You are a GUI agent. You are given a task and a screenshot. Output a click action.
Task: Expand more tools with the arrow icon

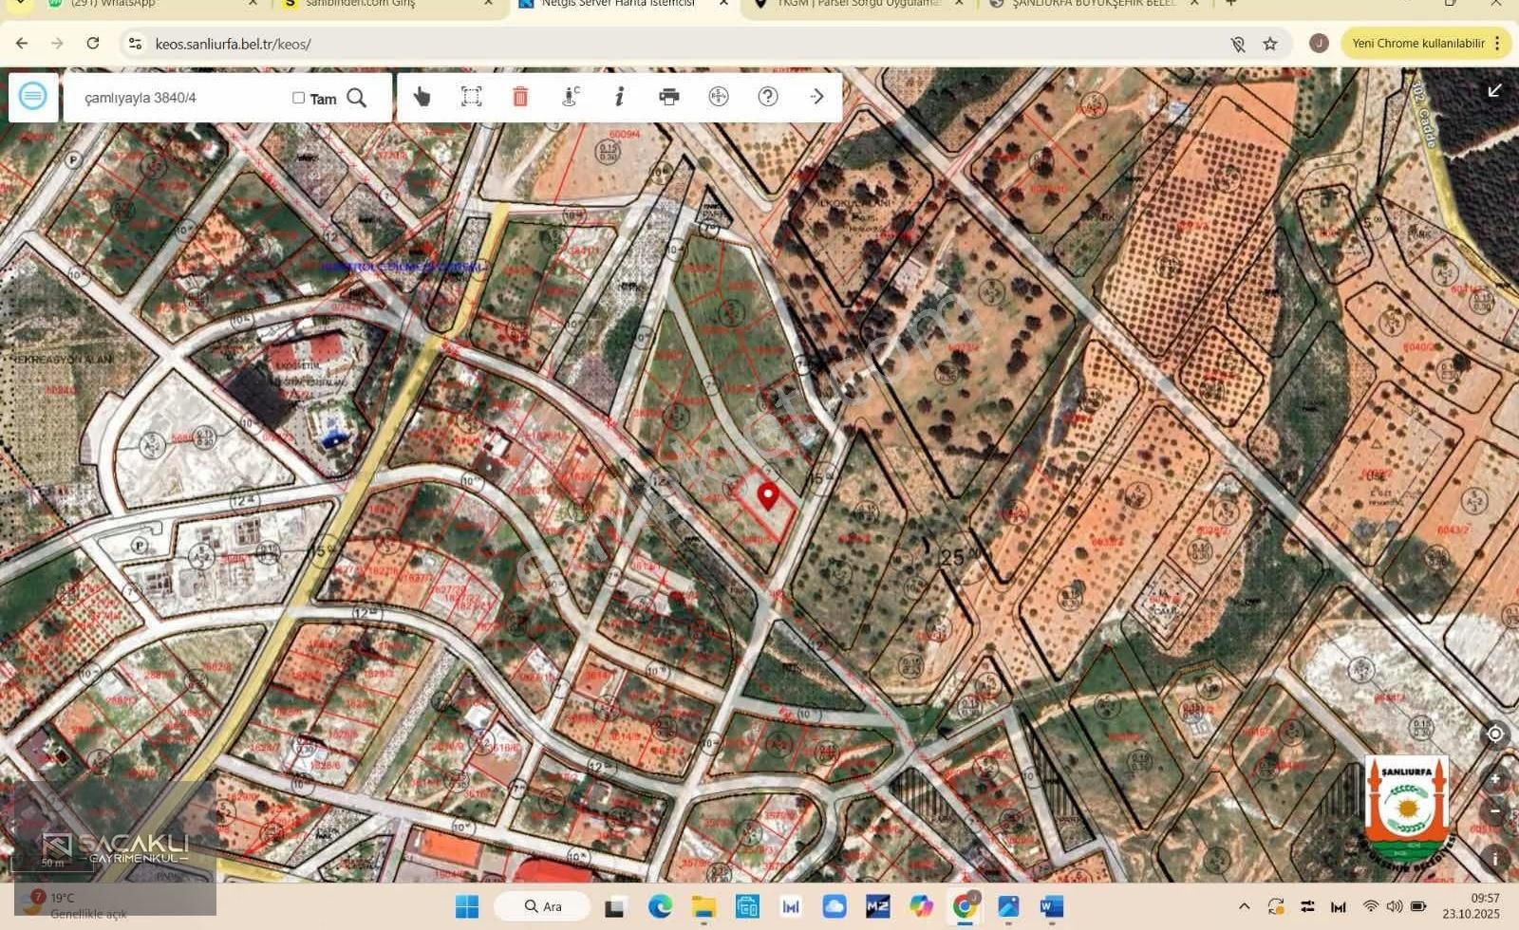point(816,96)
